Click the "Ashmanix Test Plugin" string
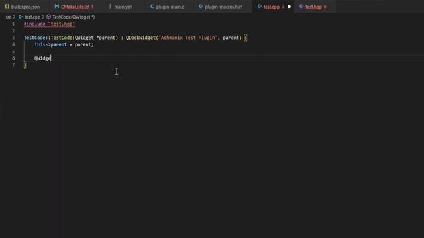The height and width of the screenshot is (238, 424). tap(188, 38)
